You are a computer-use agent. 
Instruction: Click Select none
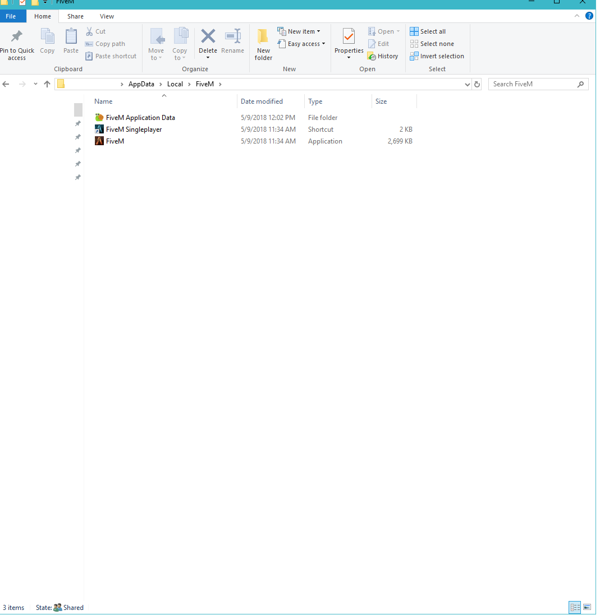[x=432, y=44]
